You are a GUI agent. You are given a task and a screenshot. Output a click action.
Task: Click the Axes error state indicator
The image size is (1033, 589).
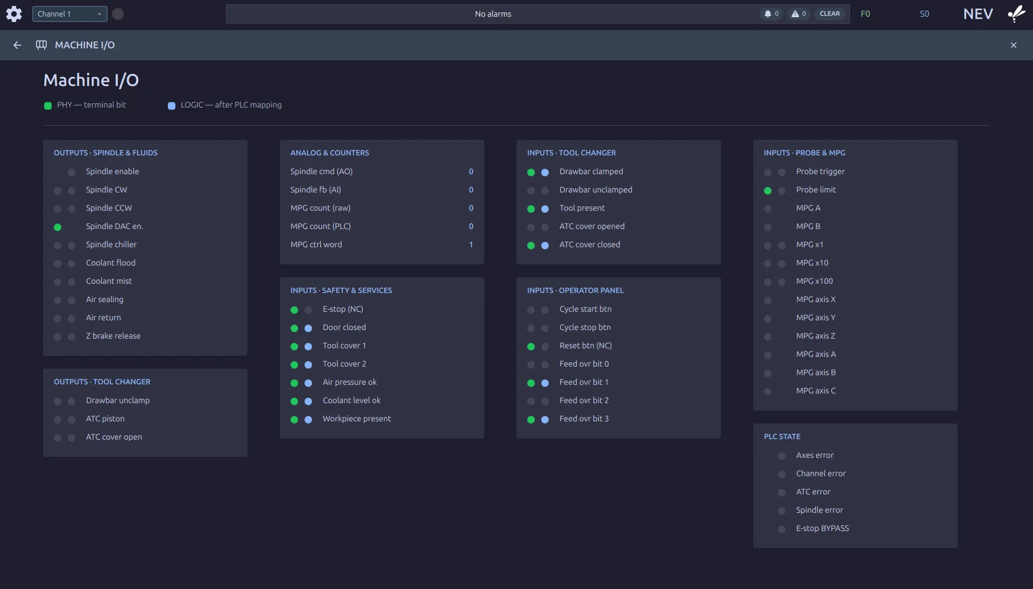782,456
